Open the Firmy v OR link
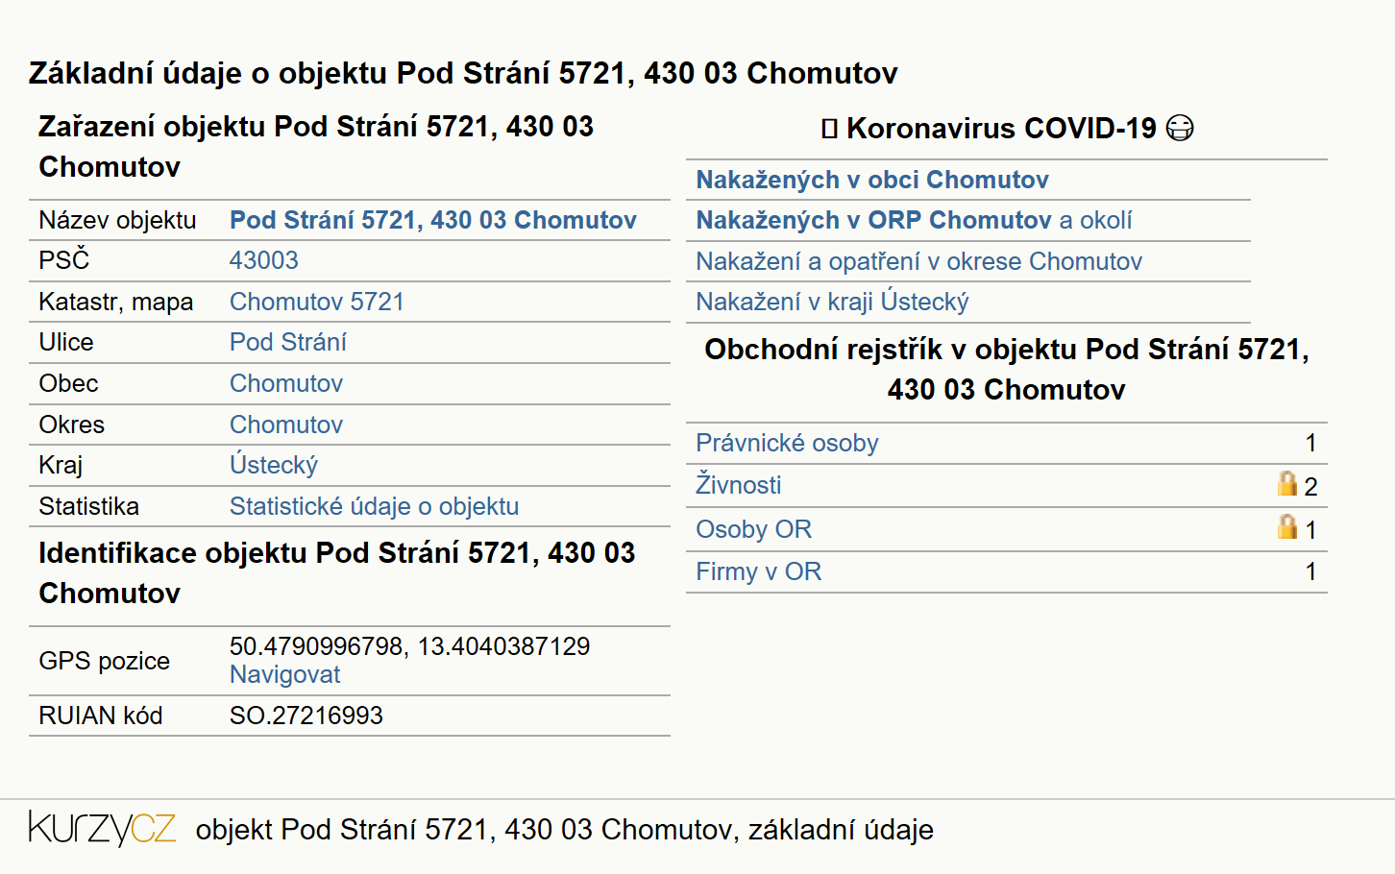This screenshot has height=874, width=1395. pyautogui.click(x=759, y=571)
